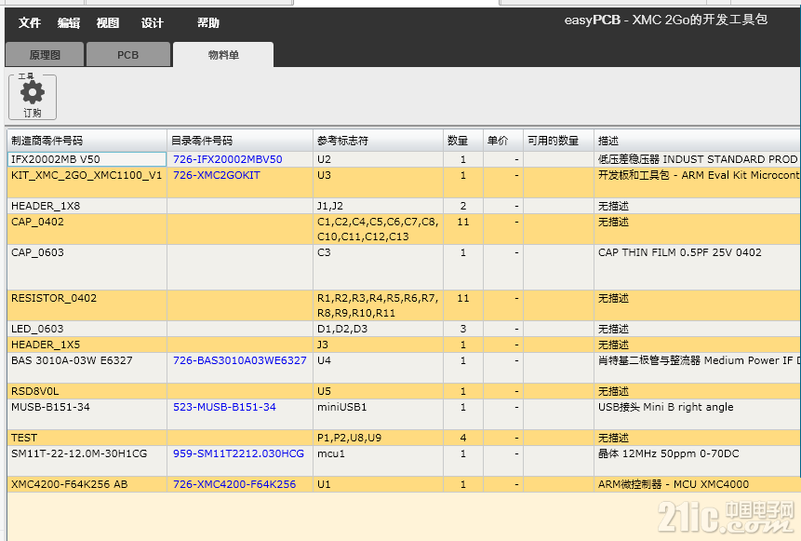Select the LED_0603 cell

(87, 329)
